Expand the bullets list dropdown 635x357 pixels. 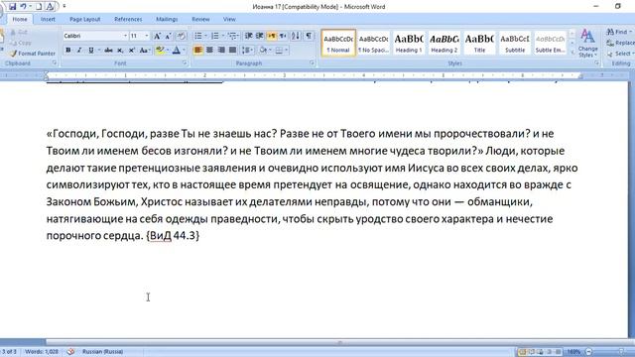[x=205, y=36]
